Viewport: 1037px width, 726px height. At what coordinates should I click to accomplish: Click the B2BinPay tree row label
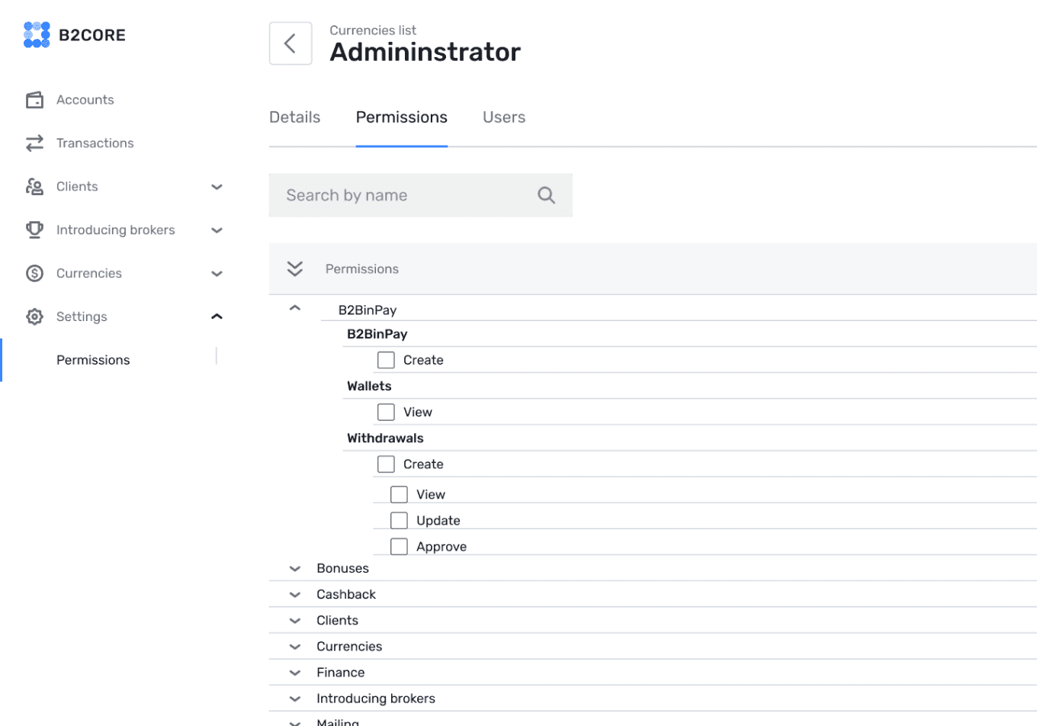(x=368, y=310)
